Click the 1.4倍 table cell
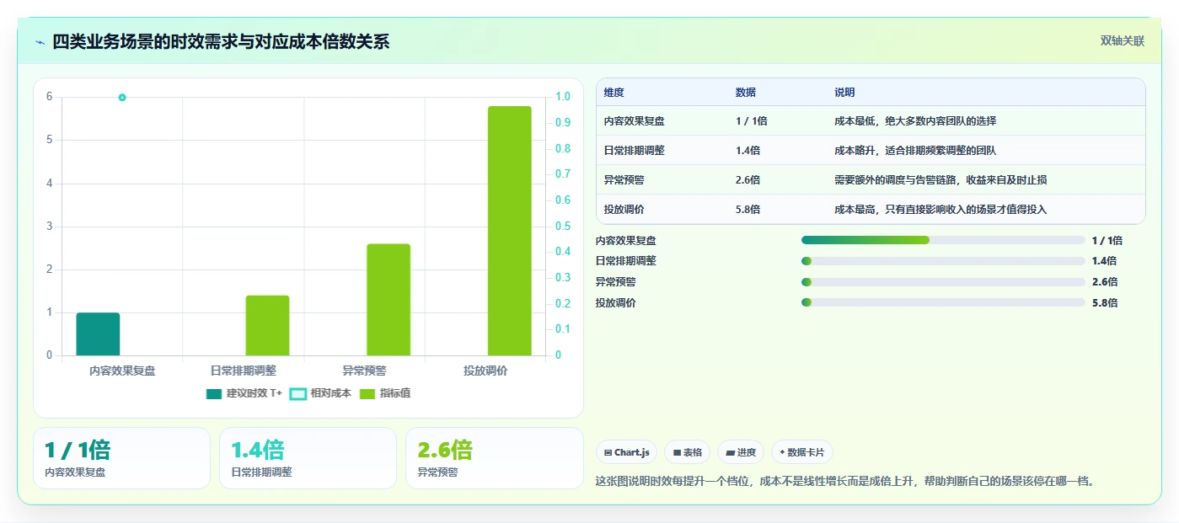The height and width of the screenshot is (523, 1179). [748, 151]
